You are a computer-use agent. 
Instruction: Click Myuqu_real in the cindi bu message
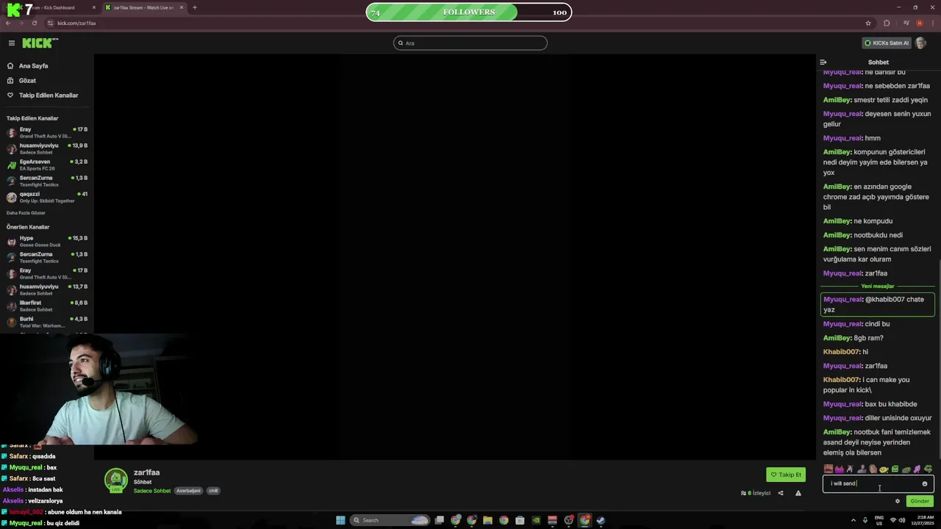842,324
